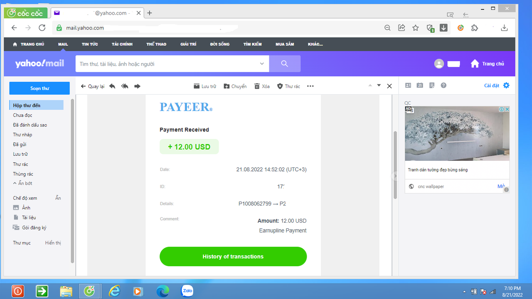Reply to the email
Viewport: 532px width, 299px height.
(x=112, y=86)
